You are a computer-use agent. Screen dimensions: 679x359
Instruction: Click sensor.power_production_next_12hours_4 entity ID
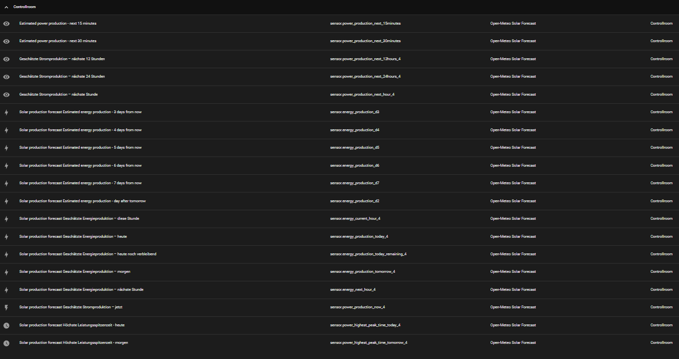click(x=365, y=59)
